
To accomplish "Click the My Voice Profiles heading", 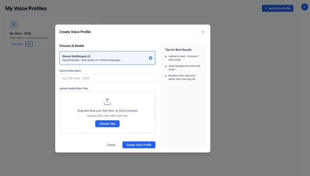I will [26, 8].
